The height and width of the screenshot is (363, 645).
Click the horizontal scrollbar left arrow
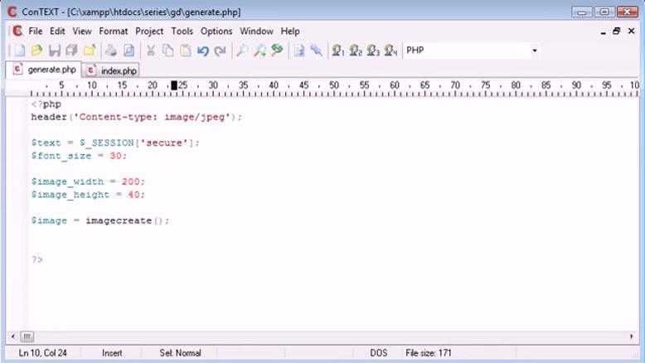coord(12,336)
